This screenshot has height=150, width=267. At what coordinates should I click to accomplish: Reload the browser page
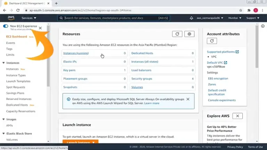pyautogui.click(x=18, y=10)
